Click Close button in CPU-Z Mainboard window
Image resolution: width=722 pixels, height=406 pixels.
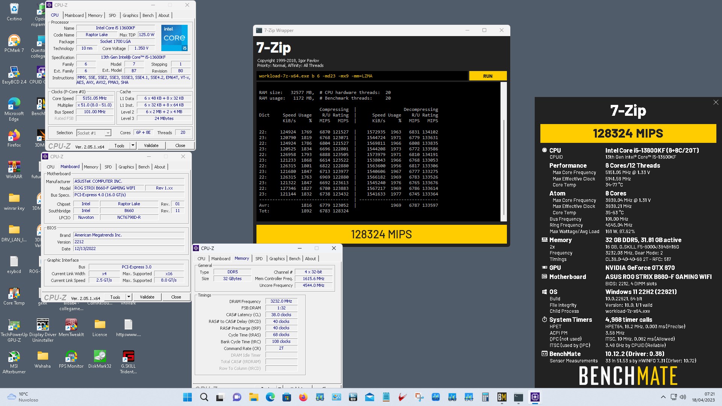176,297
